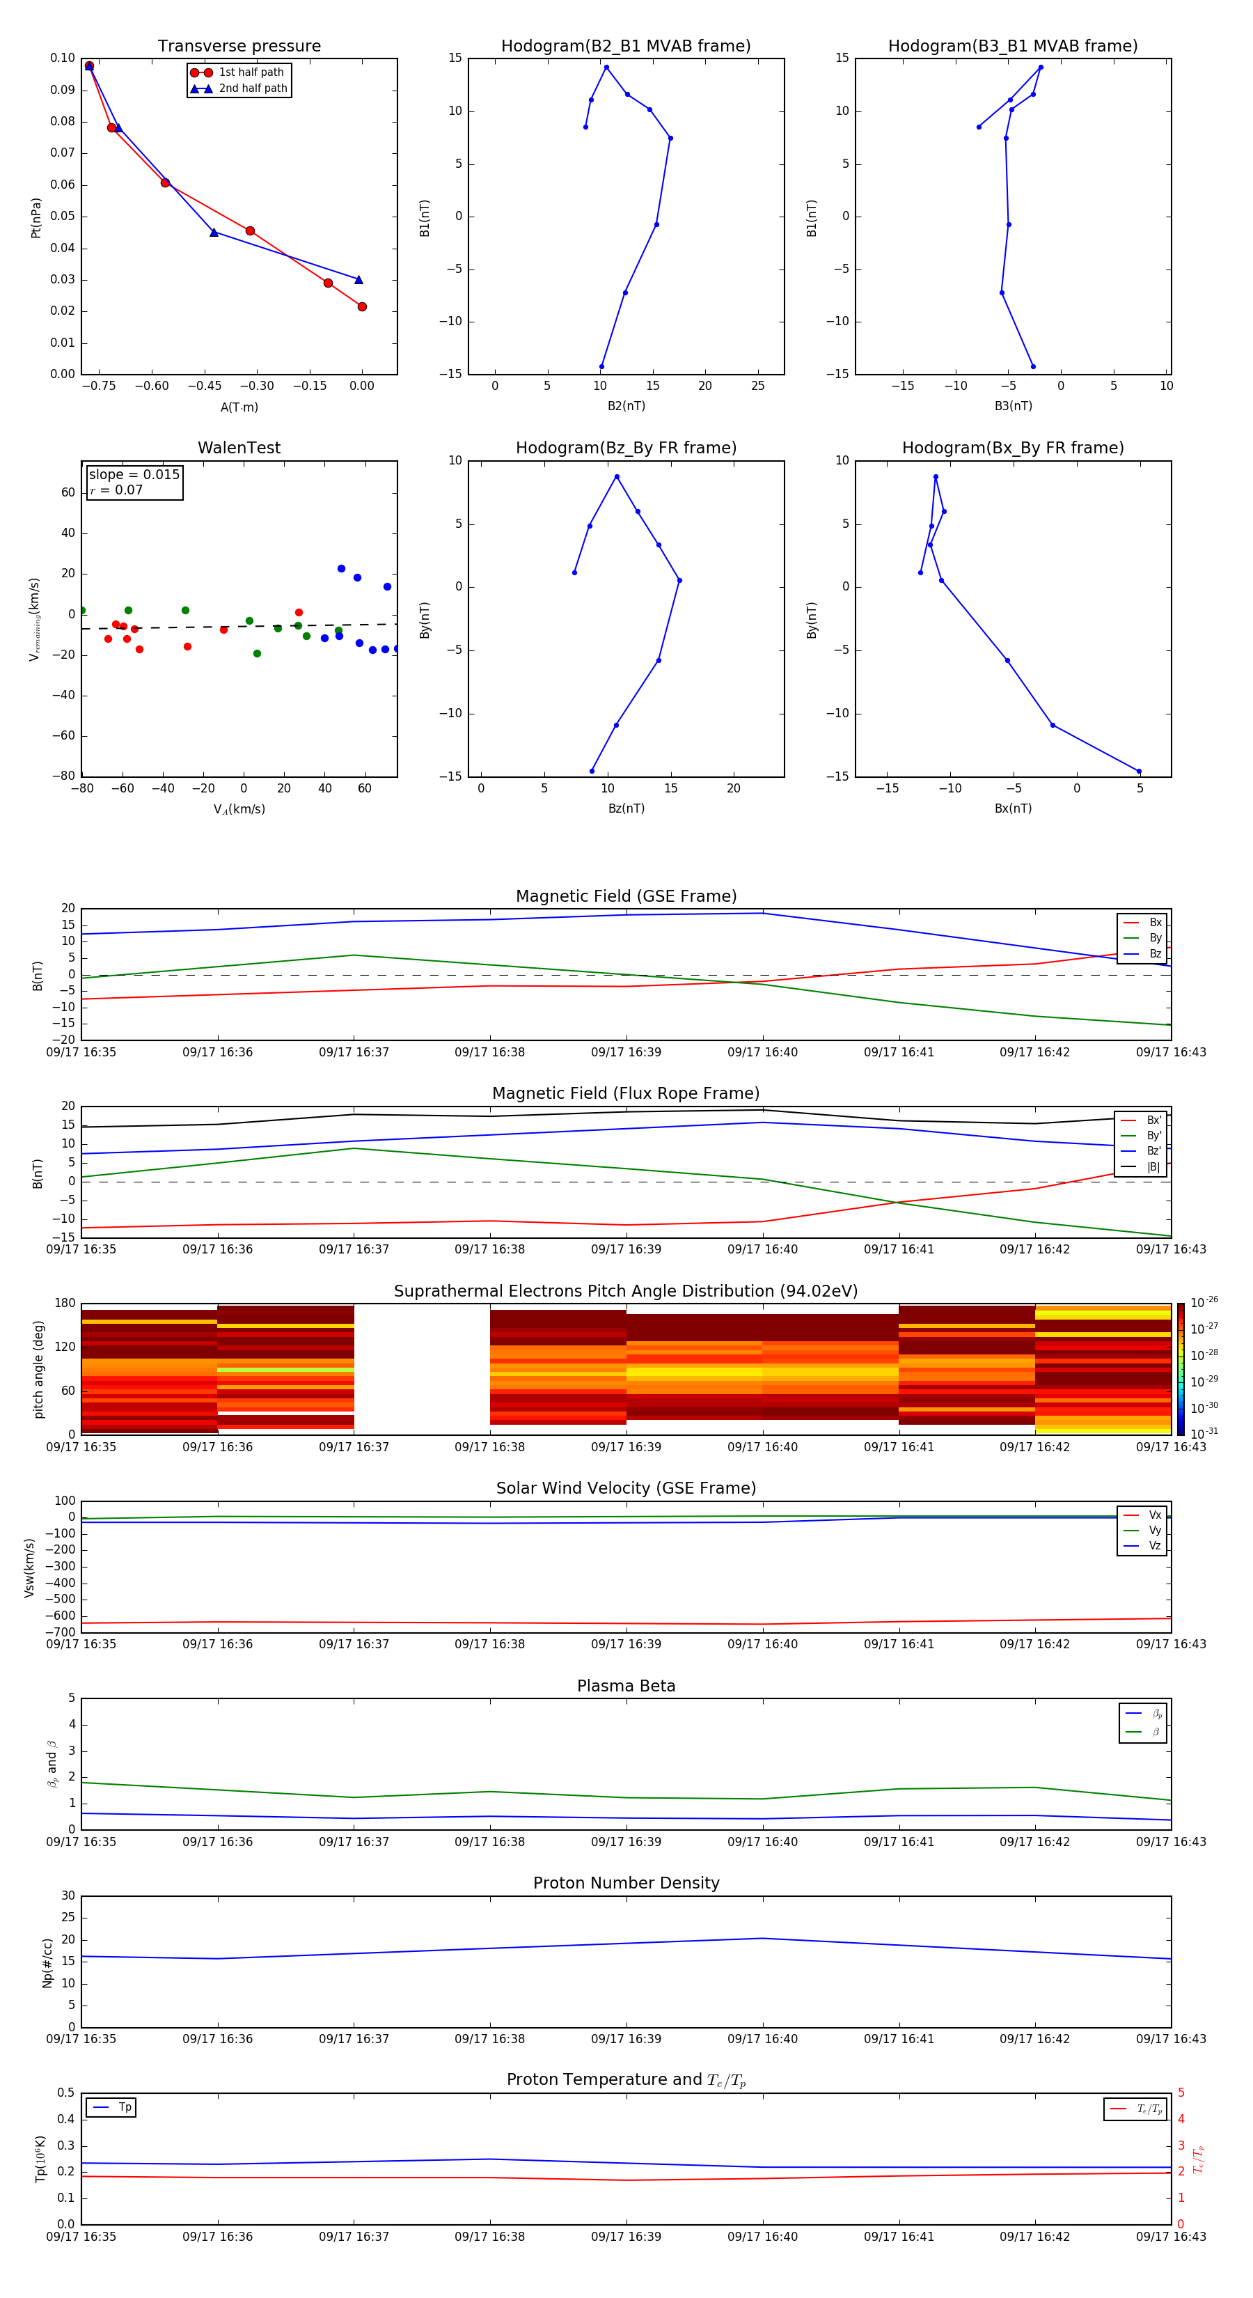1253x2298 pixels.
Task: Select 'By' in the GSE magnetic field legend
Action: (1142, 939)
